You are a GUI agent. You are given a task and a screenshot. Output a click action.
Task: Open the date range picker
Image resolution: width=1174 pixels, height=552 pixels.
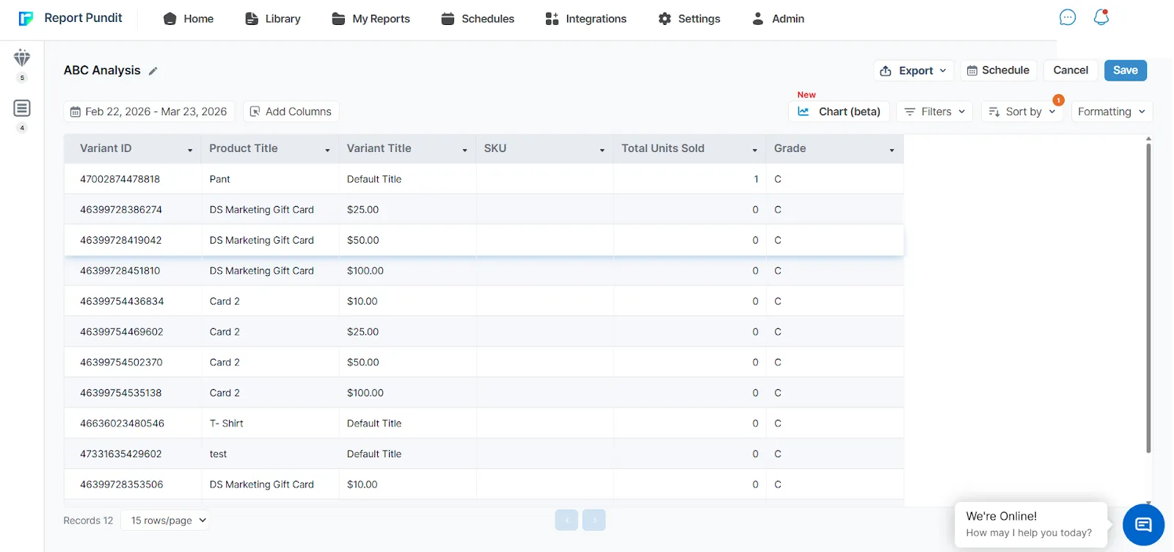pos(149,112)
